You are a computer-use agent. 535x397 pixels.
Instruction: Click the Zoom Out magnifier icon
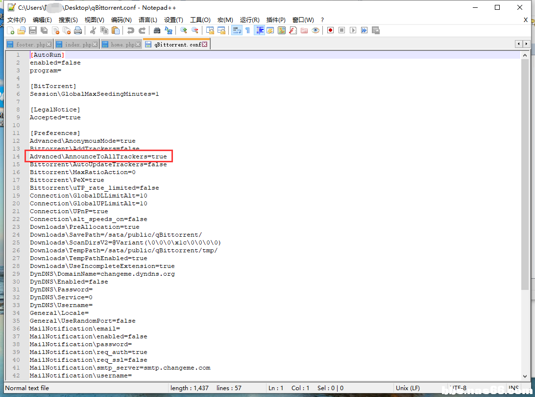(x=195, y=31)
